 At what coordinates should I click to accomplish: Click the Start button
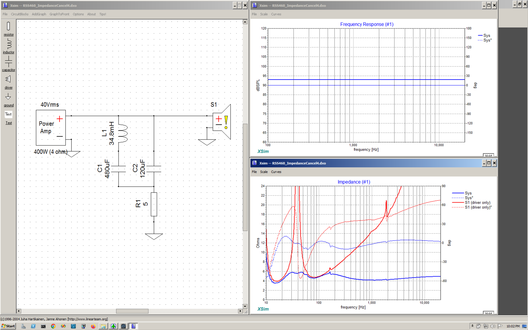pos(8,326)
